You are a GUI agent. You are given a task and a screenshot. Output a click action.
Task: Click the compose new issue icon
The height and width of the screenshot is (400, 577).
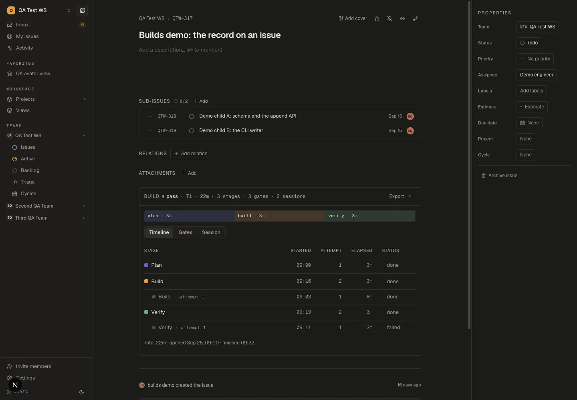[x=82, y=10]
